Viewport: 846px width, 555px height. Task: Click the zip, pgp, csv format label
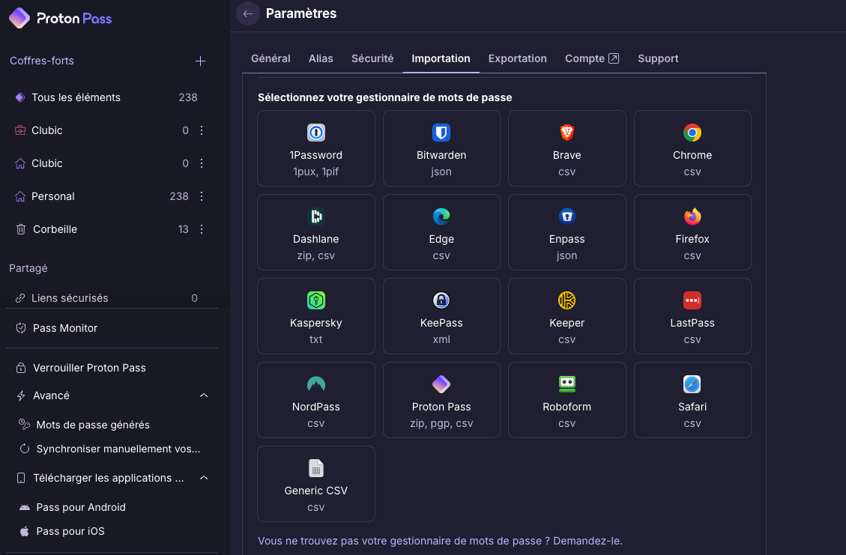441,424
